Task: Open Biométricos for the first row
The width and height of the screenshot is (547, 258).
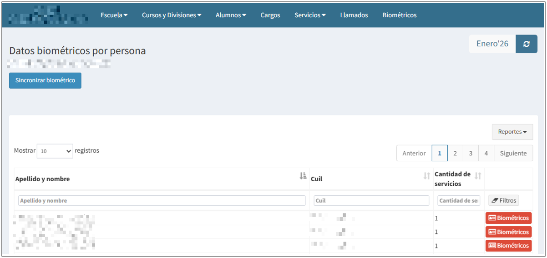Action: pos(508,218)
